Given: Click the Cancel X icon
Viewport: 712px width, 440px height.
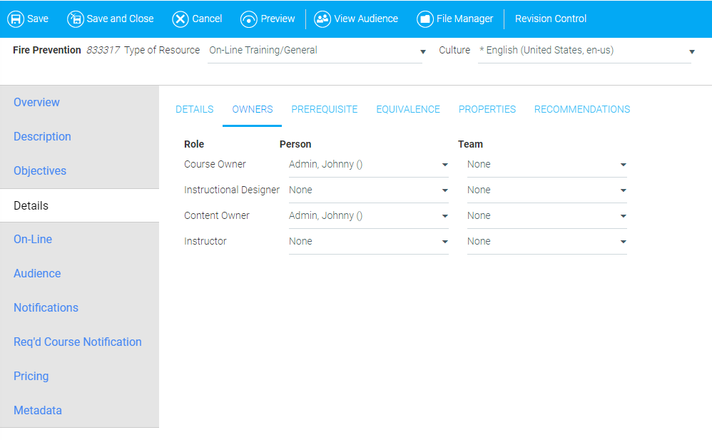Looking at the screenshot, I should coord(180,19).
